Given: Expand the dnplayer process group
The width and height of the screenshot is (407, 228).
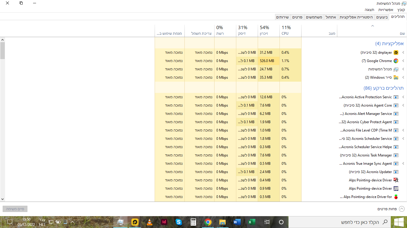Looking at the screenshot, I should click(403, 53).
